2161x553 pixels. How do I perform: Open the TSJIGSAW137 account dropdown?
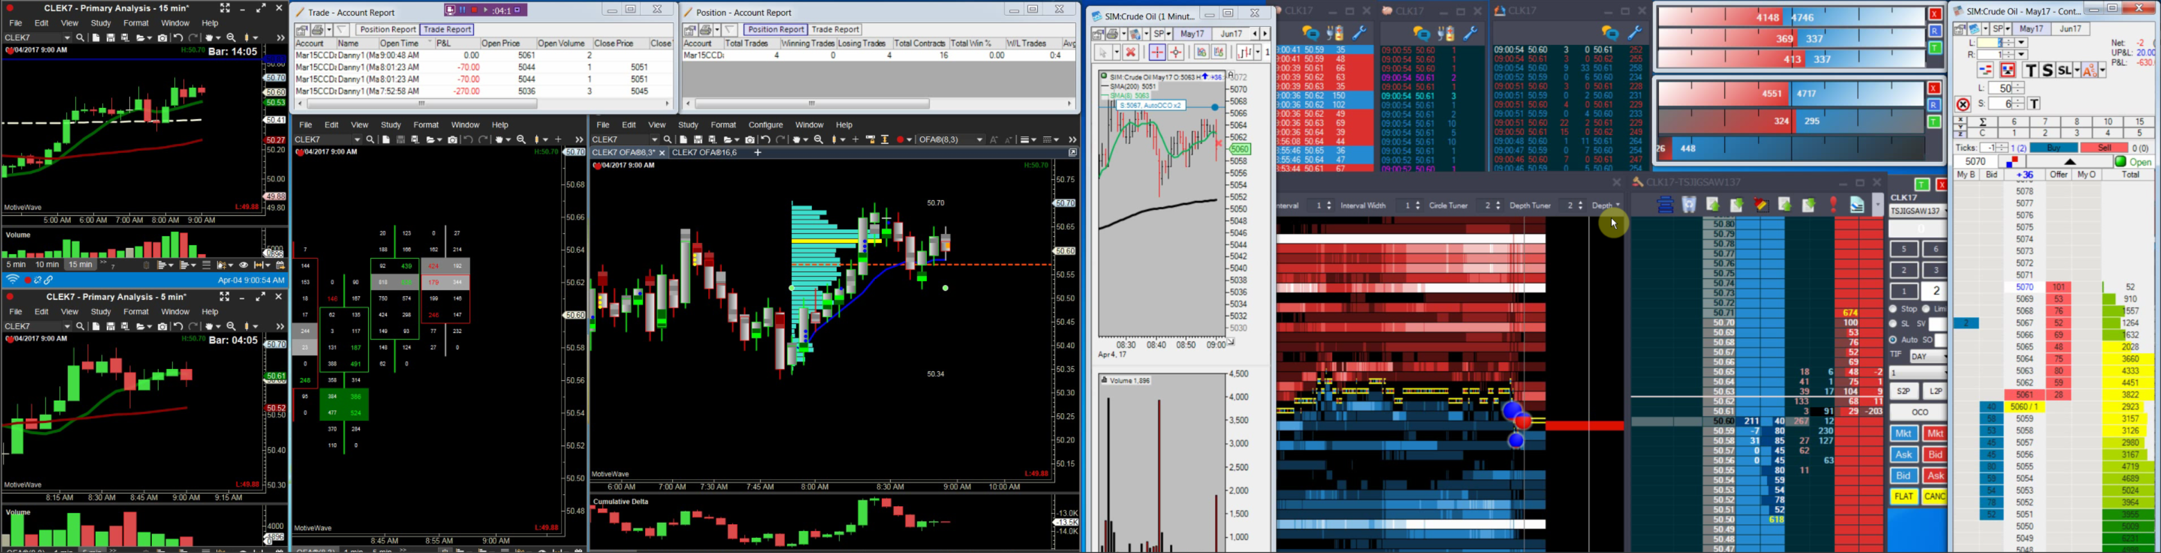(1918, 211)
